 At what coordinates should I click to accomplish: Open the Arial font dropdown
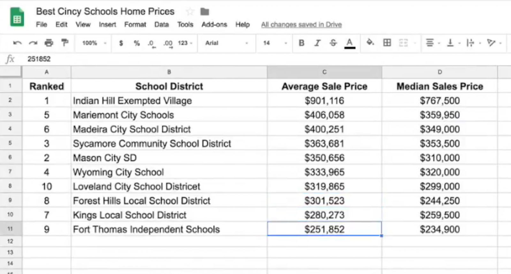226,43
